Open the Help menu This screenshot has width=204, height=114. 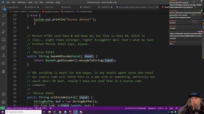tap(58, 2)
